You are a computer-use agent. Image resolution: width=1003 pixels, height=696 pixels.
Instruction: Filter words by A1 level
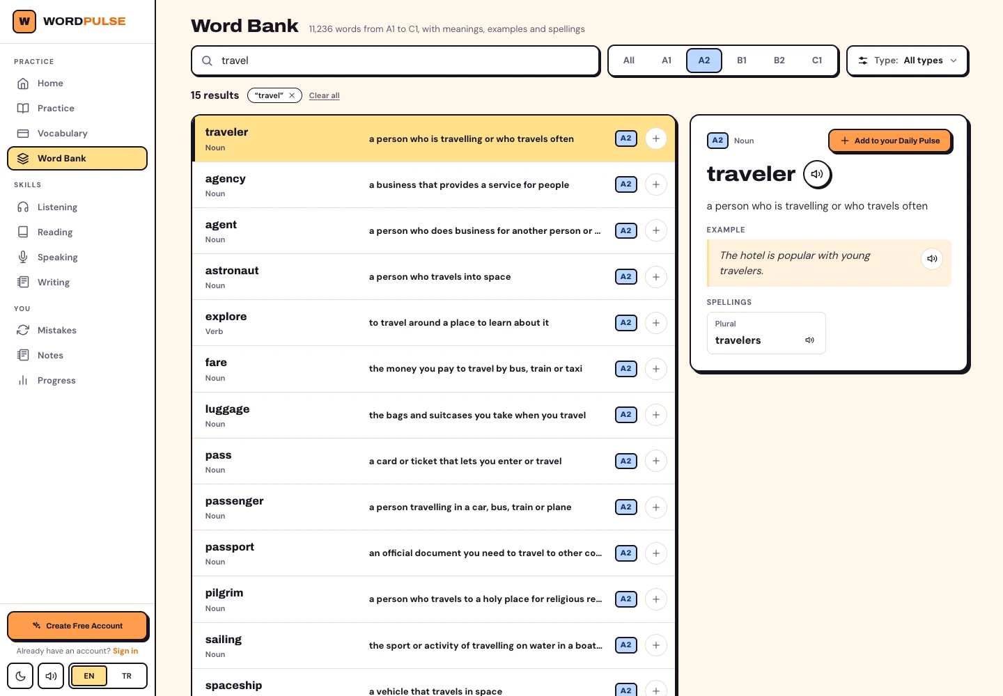[667, 61]
